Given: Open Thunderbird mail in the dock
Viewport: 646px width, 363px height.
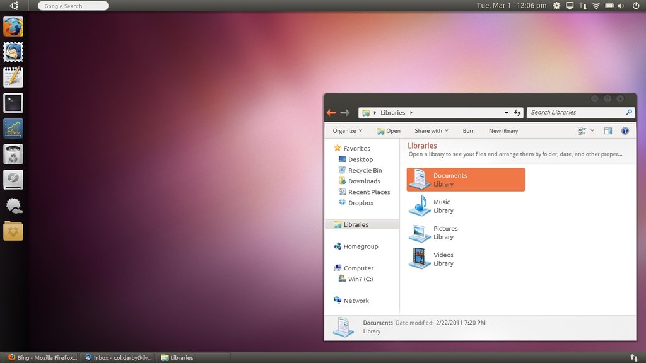Looking at the screenshot, I should click(13, 52).
